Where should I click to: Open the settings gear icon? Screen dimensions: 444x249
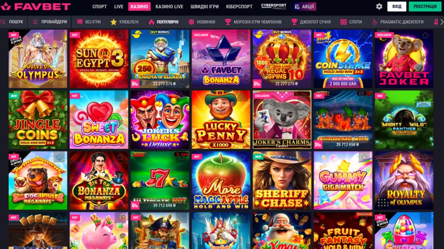(x=379, y=6)
